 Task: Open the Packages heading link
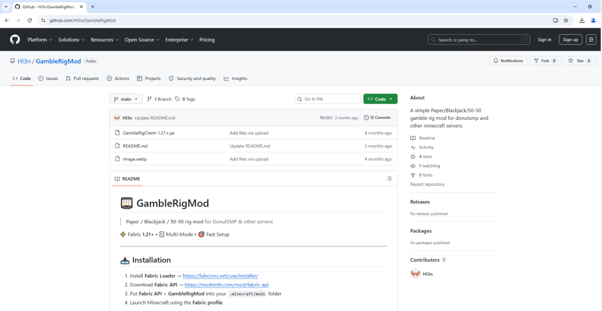[421, 231]
